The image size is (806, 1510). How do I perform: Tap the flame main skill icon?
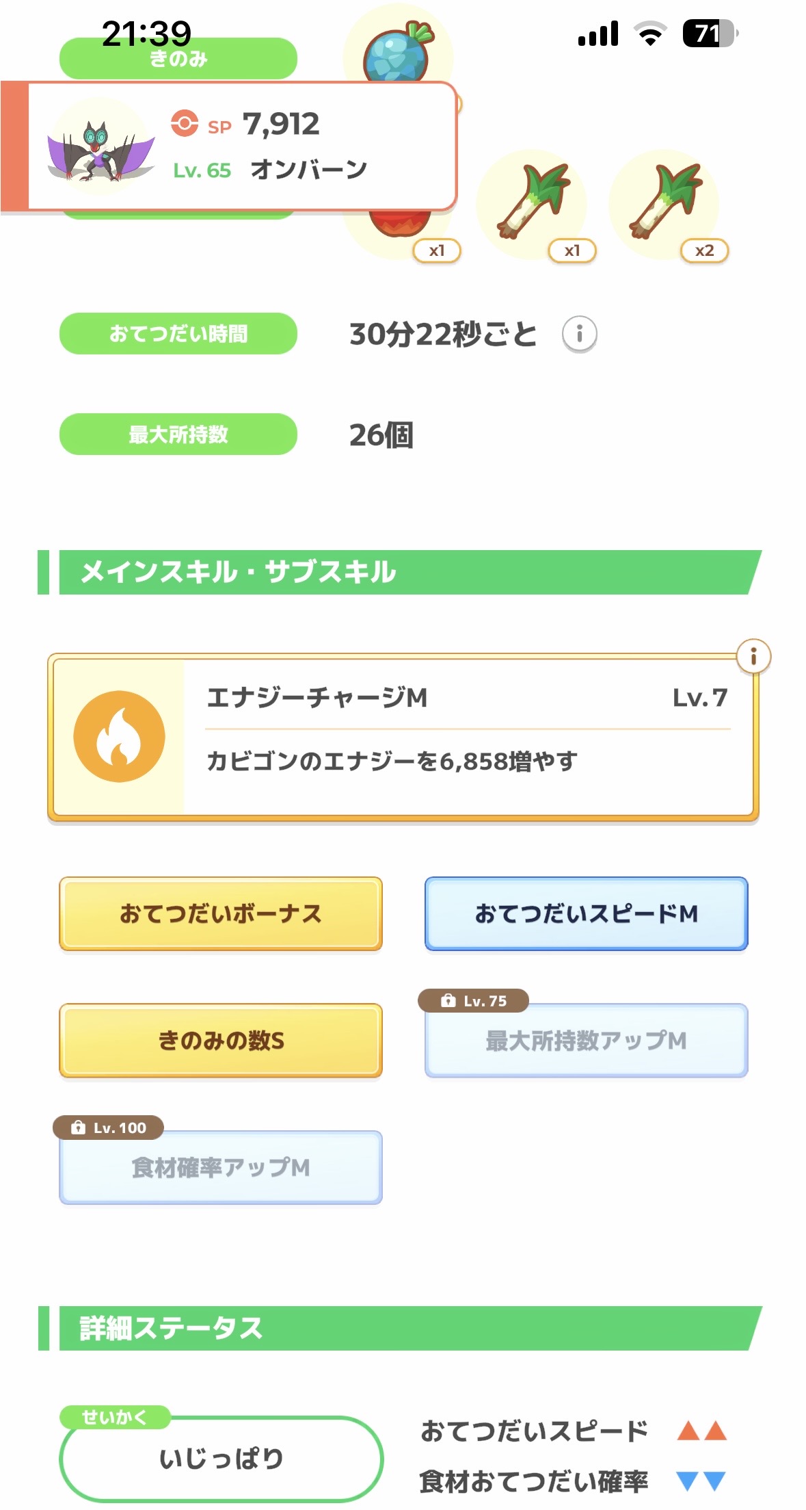tap(119, 736)
